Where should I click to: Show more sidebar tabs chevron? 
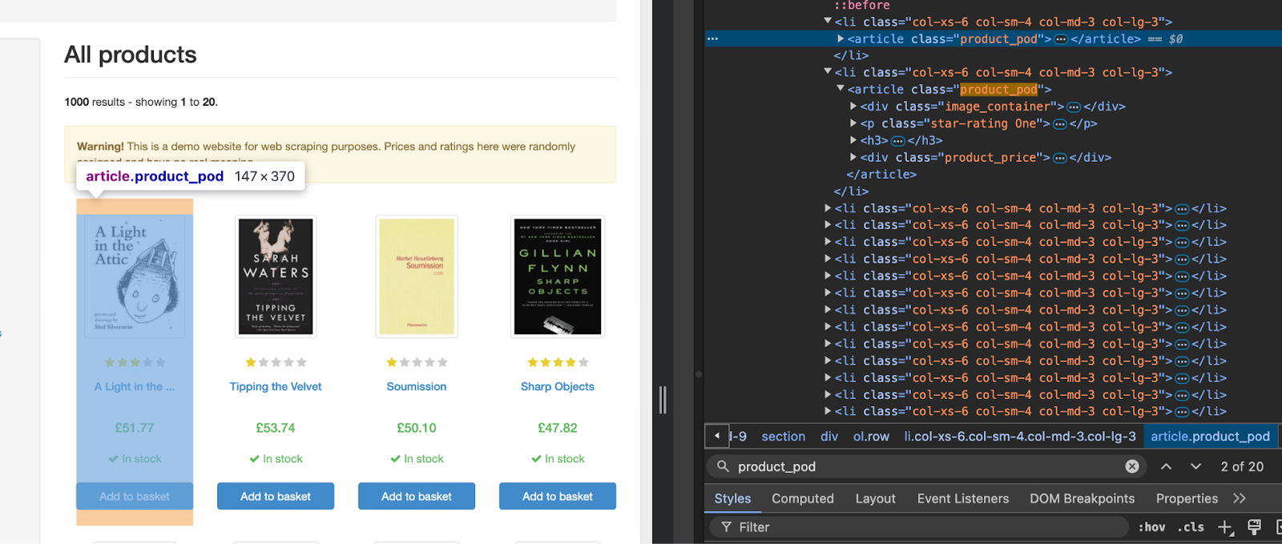[1240, 498]
